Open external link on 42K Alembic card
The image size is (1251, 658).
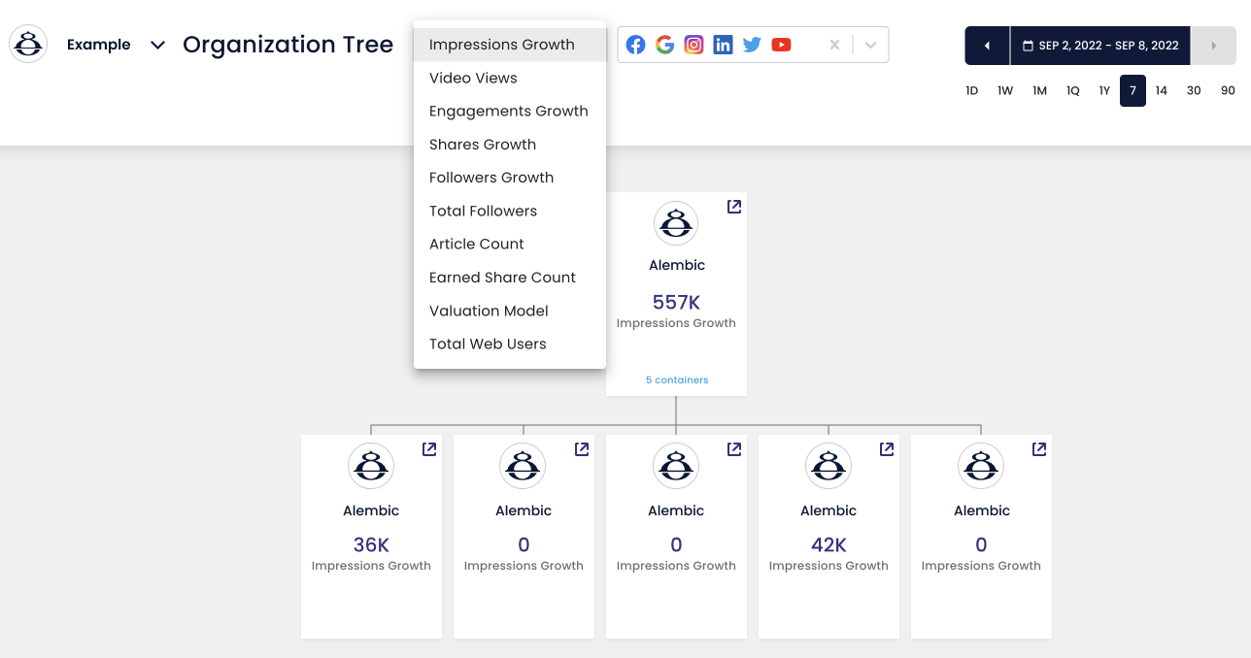(887, 449)
